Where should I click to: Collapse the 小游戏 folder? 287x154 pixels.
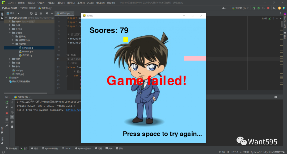coord(10,33)
